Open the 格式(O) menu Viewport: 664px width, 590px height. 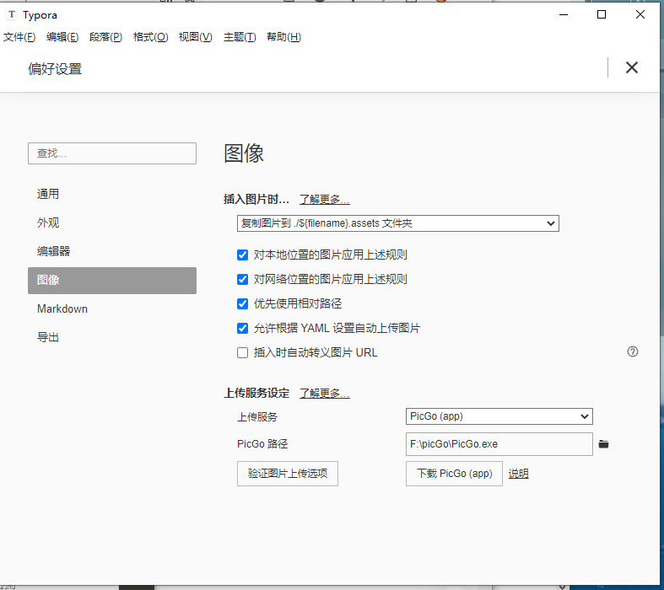150,37
